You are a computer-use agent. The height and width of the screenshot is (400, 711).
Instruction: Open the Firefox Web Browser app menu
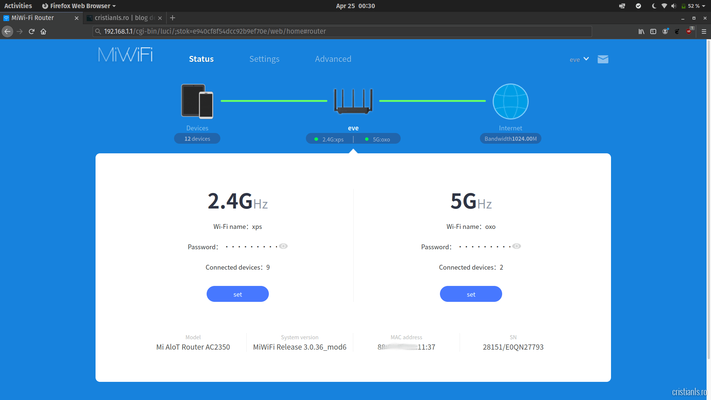click(x=79, y=6)
